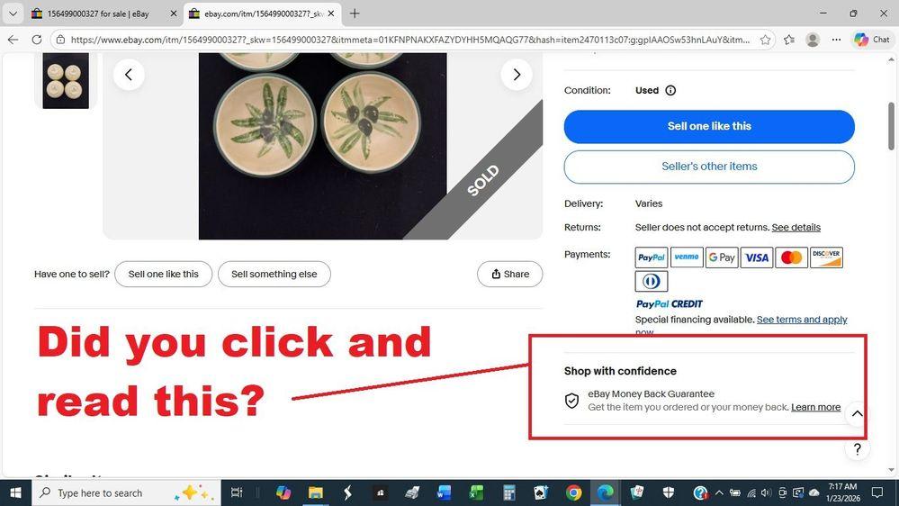Image resolution: width=899 pixels, height=506 pixels.
Task: Close the '156499000327 for sale' tab
Action: [173, 14]
